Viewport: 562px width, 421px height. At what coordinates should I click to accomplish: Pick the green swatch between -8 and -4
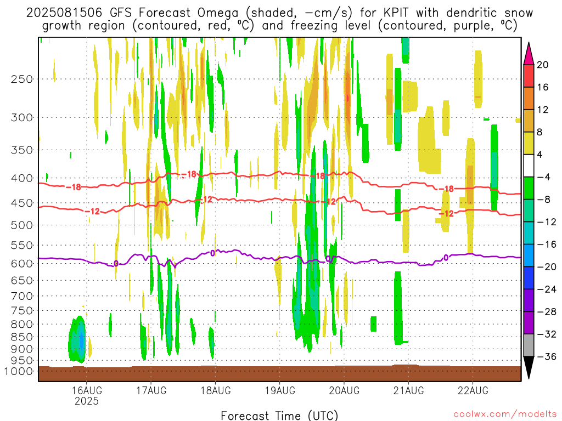(529, 189)
